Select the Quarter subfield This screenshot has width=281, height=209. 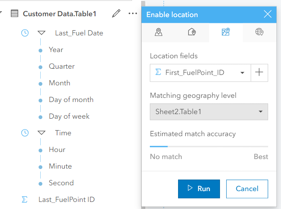[x=62, y=66]
